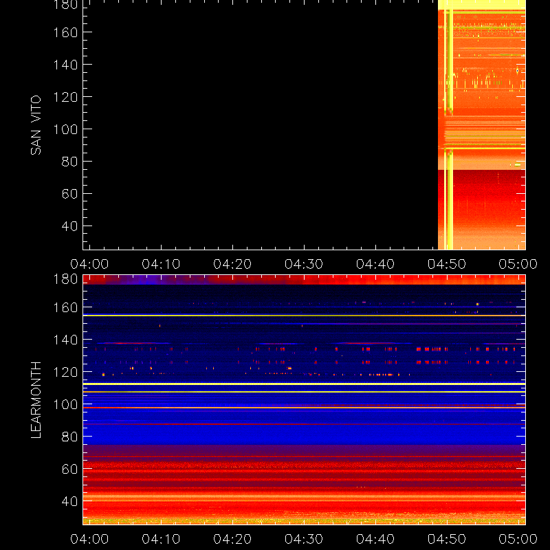Image resolution: width=550 pixels, height=550 pixels.
Task: Select the 120 tick label on SAN VITO axis
Action: pos(65,97)
